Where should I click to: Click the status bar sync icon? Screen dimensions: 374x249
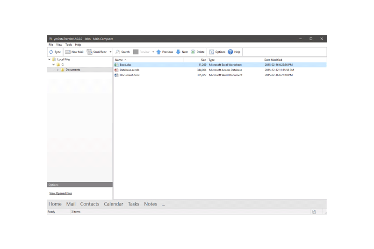314,212
